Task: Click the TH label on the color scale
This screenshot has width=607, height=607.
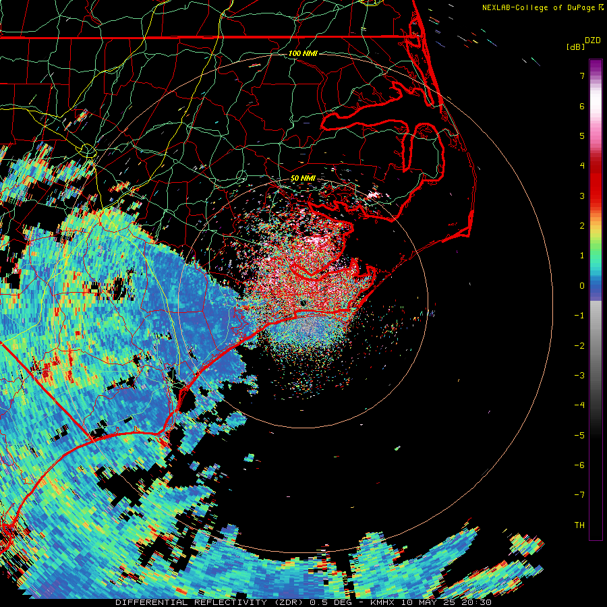Action: click(579, 525)
